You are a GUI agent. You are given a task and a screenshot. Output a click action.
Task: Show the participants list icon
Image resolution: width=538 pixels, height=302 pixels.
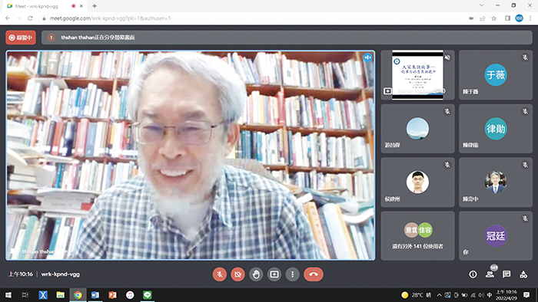point(490,274)
